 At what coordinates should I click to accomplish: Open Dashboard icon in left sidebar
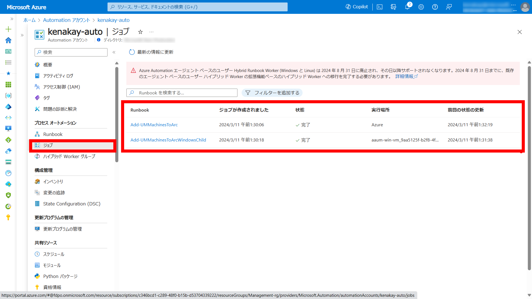point(8,51)
